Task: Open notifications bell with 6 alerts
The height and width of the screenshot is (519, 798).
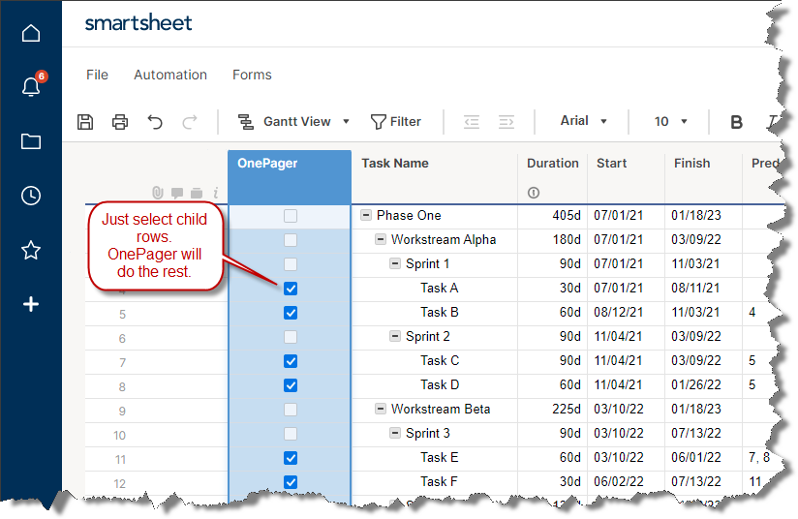Action: [x=32, y=85]
